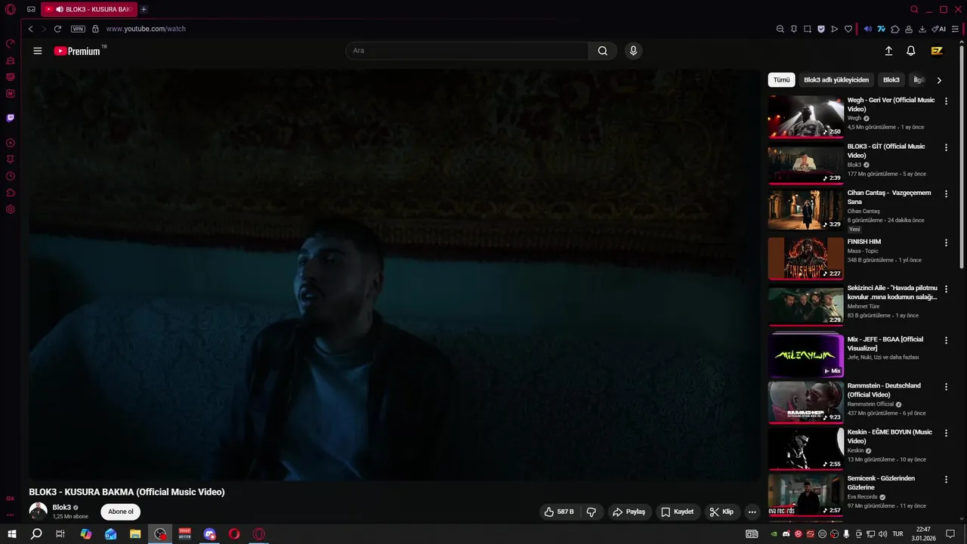Show more filter chips arrow
967x544 pixels.
[x=939, y=80]
